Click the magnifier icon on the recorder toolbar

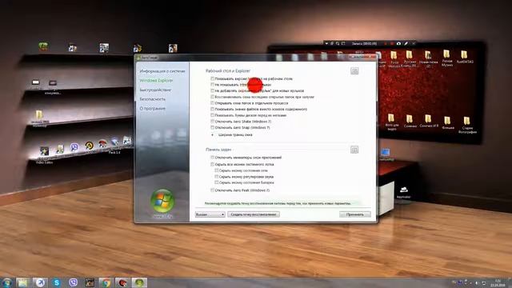pos(338,43)
